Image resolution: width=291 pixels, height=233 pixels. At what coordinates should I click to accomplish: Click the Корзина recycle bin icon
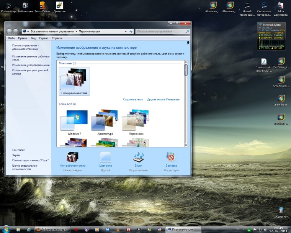point(281,210)
